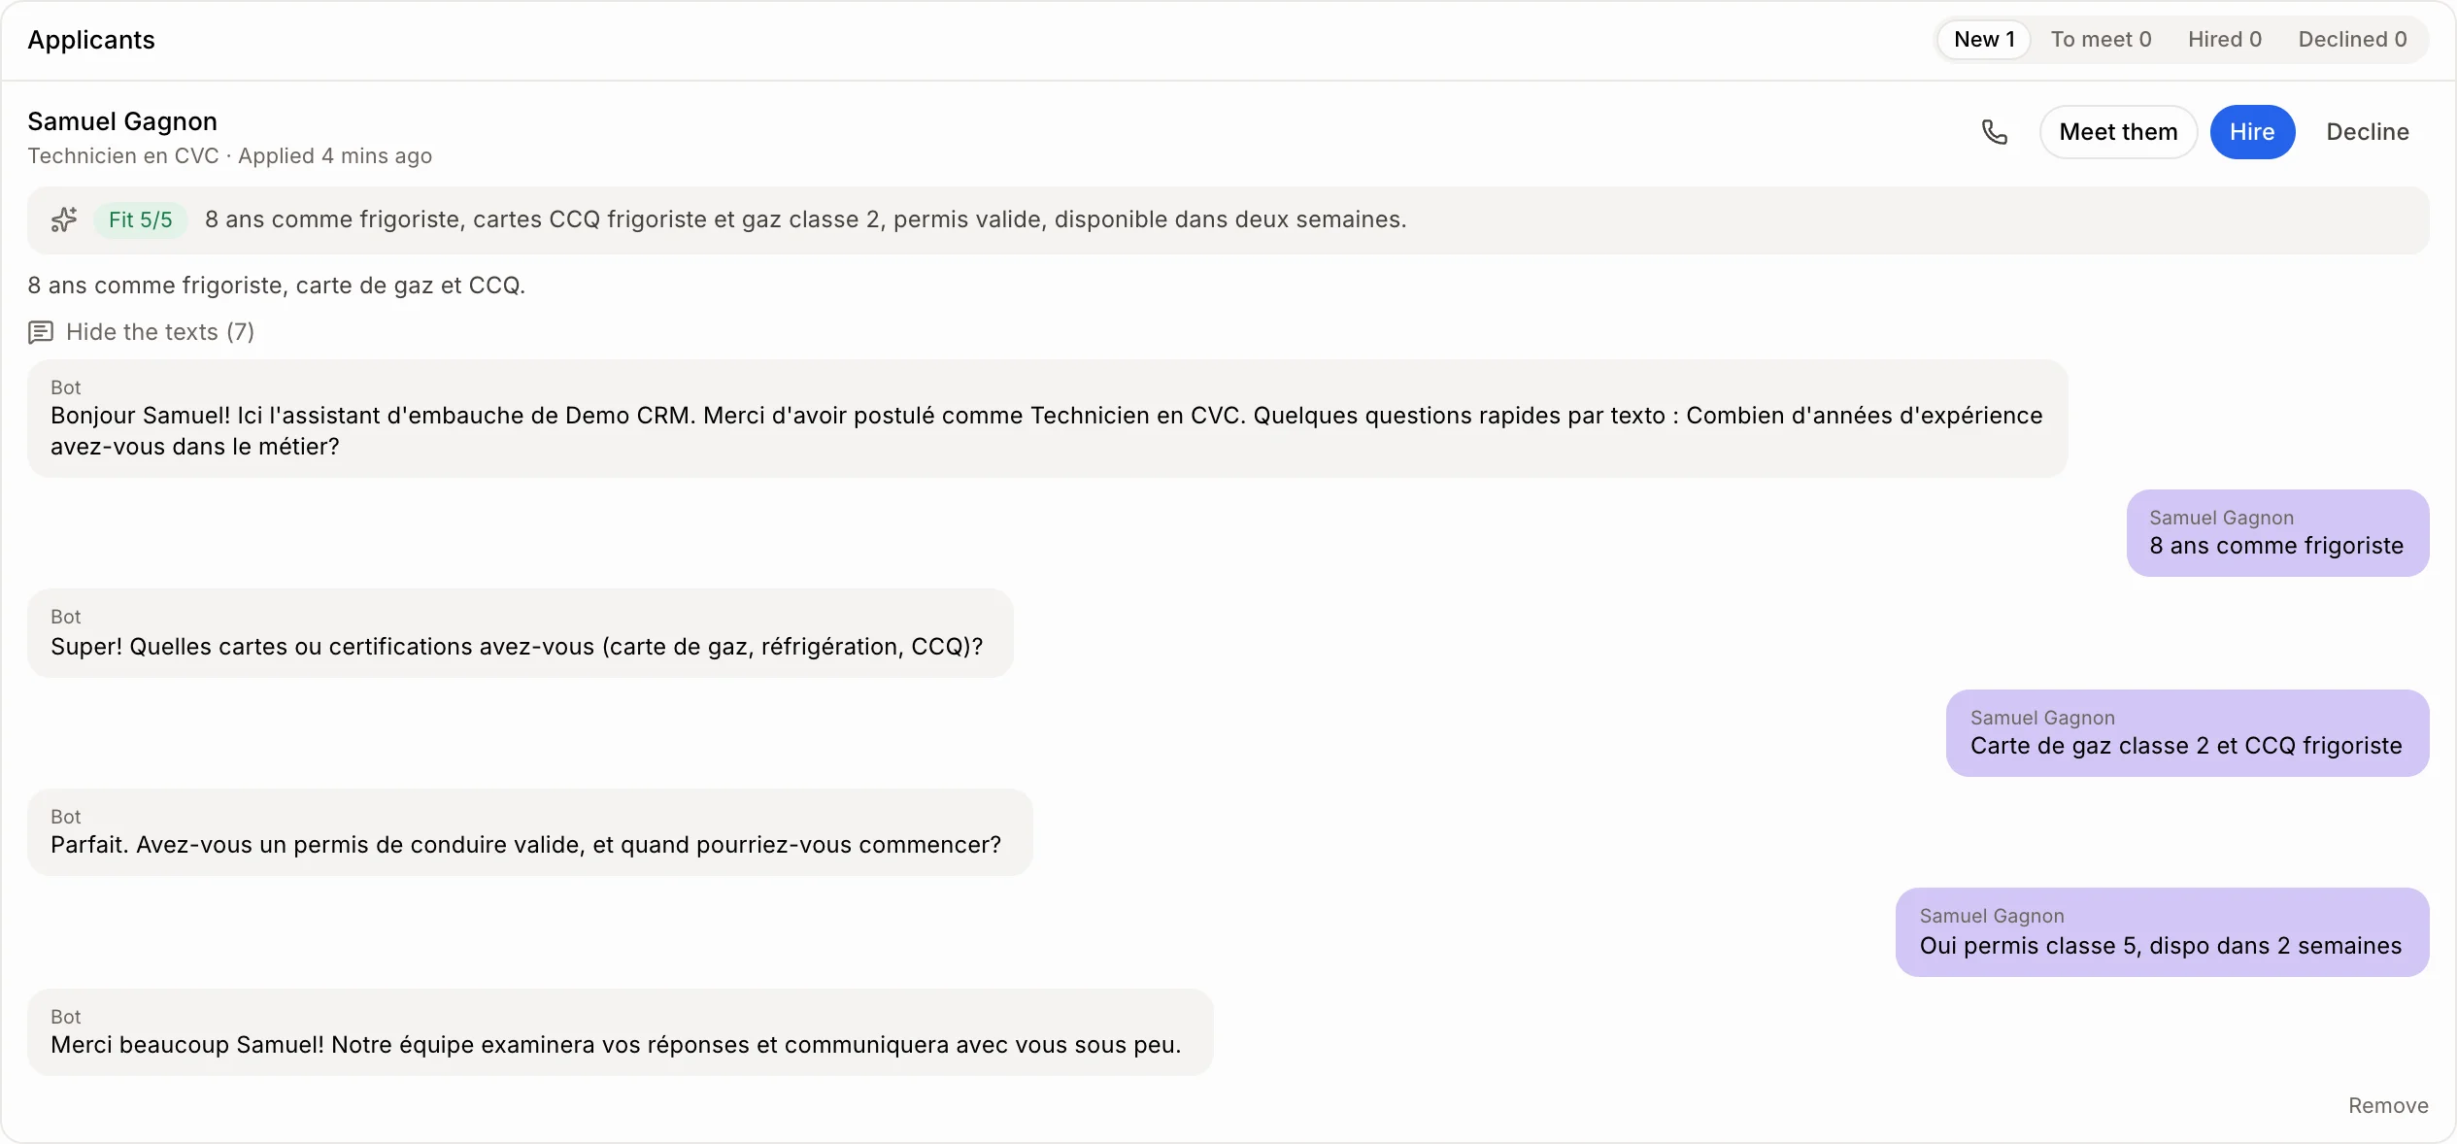2457x1144 pixels.
Task: Select the first Bot greeting message bubble
Action: tap(1047, 419)
